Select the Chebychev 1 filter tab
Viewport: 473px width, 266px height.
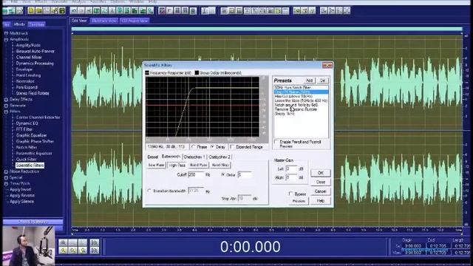(x=194, y=157)
